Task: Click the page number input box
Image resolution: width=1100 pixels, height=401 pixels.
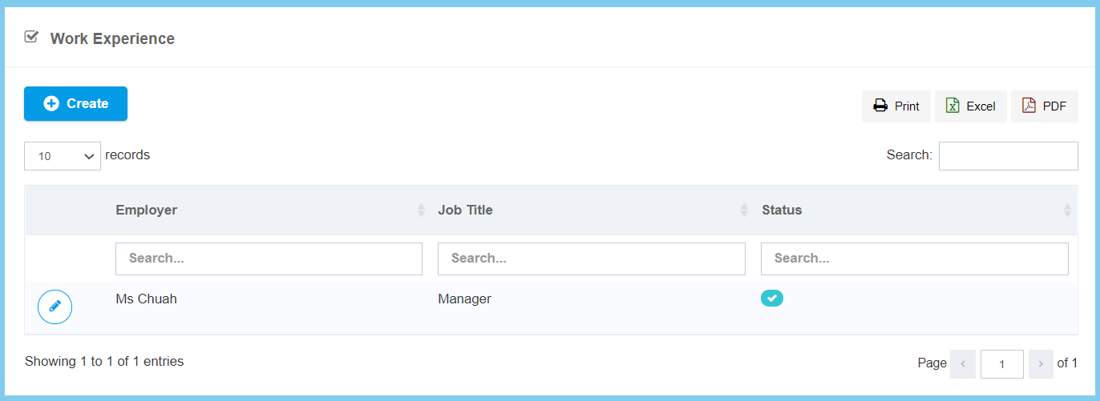Action: coord(1001,364)
